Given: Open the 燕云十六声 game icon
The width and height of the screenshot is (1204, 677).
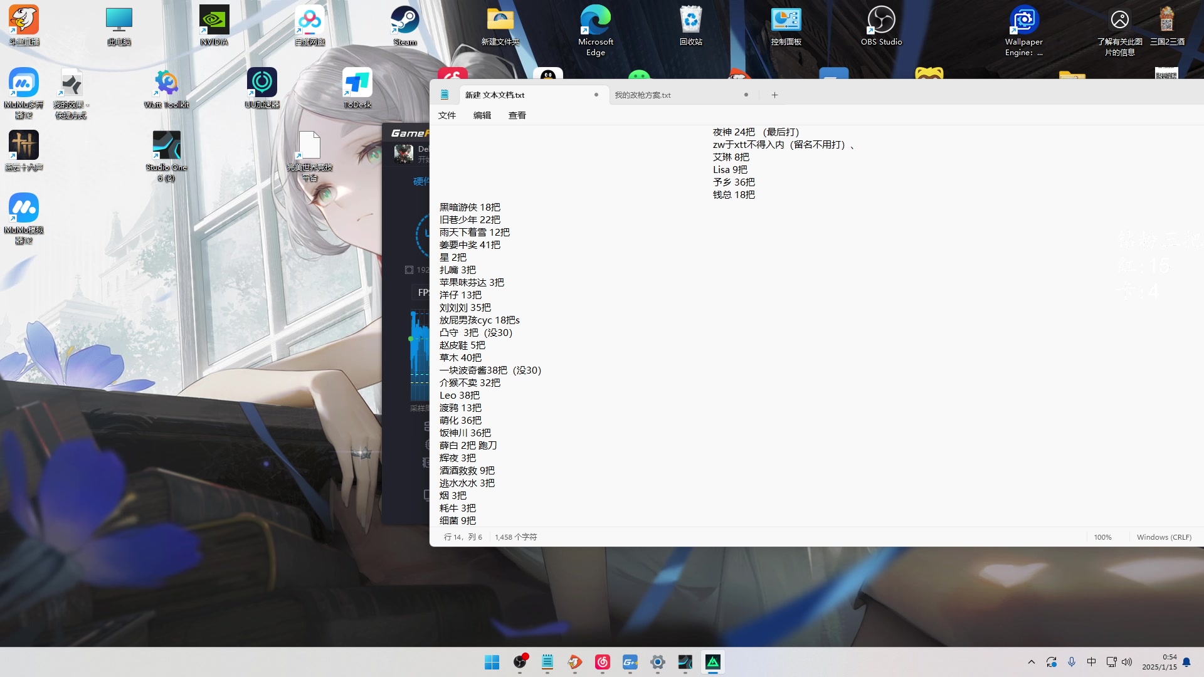Looking at the screenshot, I should coord(24,150).
